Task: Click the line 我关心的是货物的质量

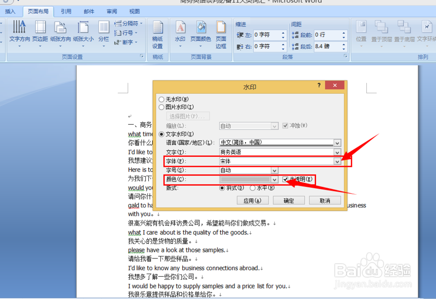Action: (x=160, y=241)
